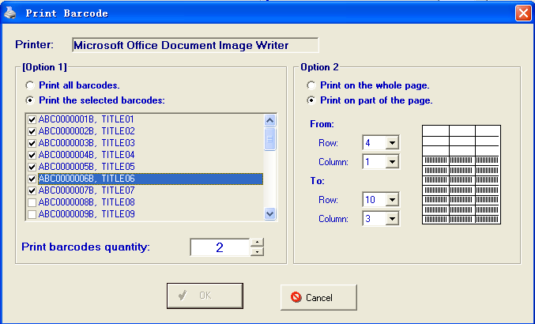Open the From Row dropdown showing 4
The image size is (535, 324).
pyautogui.click(x=392, y=142)
